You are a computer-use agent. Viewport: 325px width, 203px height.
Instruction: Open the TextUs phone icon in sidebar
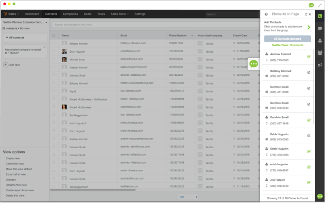pos(320,16)
